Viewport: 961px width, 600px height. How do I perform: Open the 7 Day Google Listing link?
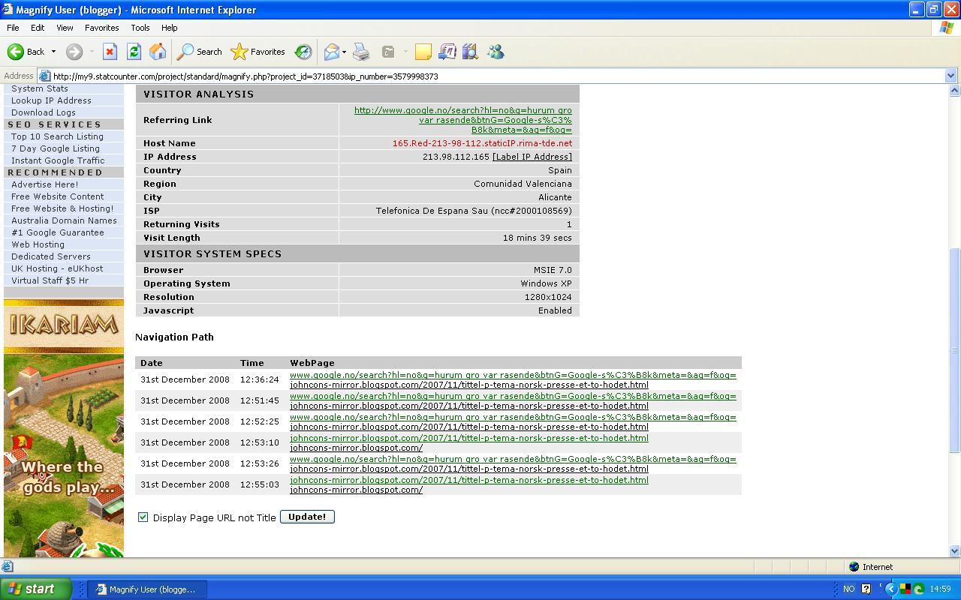coord(56,148)
